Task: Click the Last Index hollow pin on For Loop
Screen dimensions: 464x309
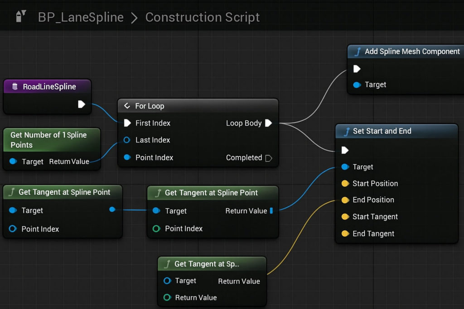Action: coord(127,140)
